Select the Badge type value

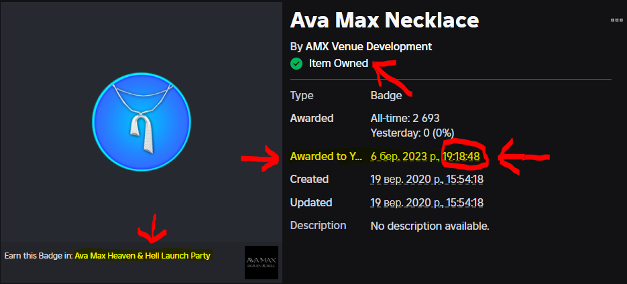point(386,96)
